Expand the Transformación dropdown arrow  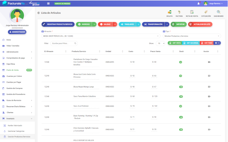167,24
